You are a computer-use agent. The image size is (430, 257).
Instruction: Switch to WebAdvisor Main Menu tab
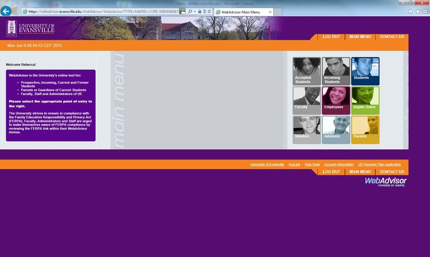pyautogui.click(x=243, y=12)
